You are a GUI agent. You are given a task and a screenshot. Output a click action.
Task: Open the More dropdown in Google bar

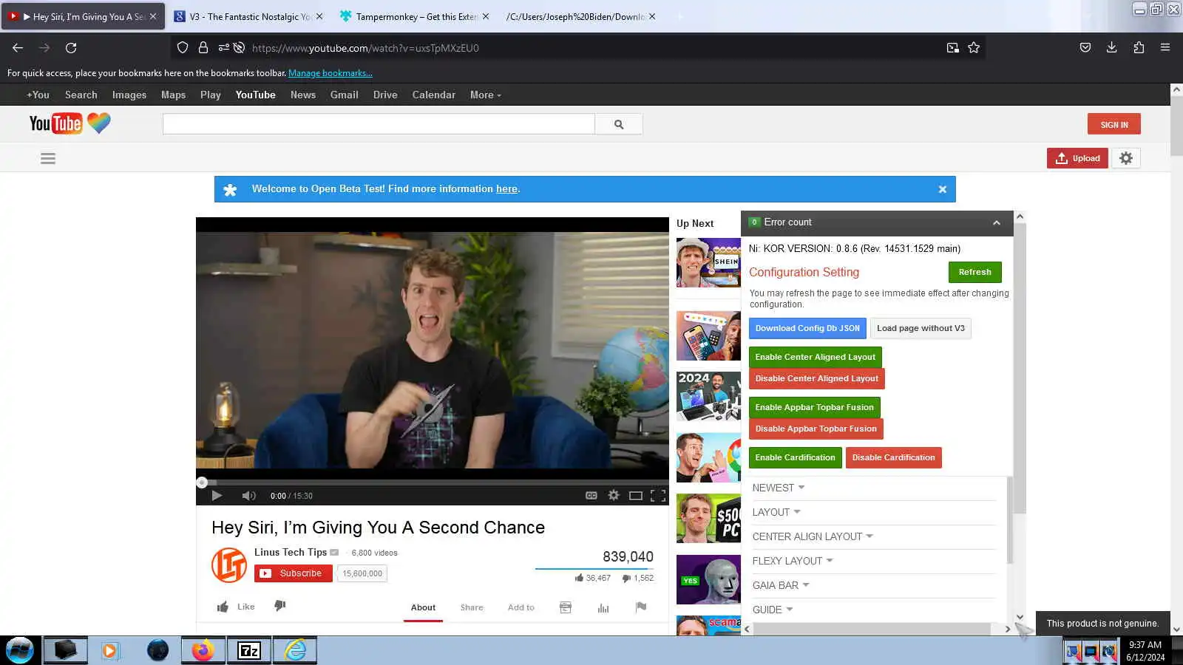(x=485, y=95)
